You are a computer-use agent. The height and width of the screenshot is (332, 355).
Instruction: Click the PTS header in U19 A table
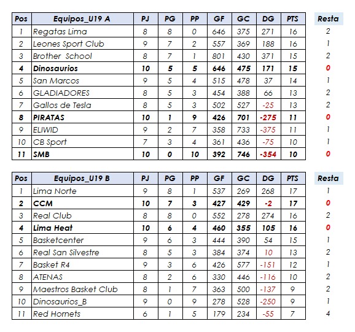point(293,19)
